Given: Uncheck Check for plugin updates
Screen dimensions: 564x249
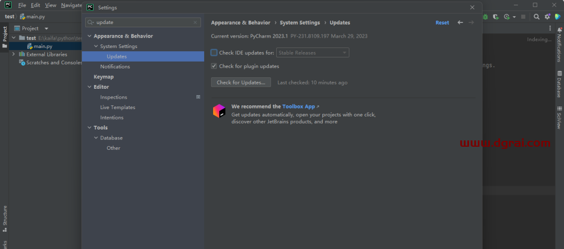Looking at the screenshot, I should tap(214, 66).
